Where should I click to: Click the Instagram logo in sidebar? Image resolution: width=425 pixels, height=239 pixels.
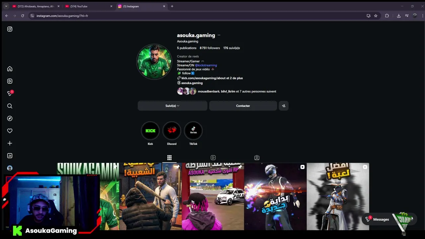point(10,29)
